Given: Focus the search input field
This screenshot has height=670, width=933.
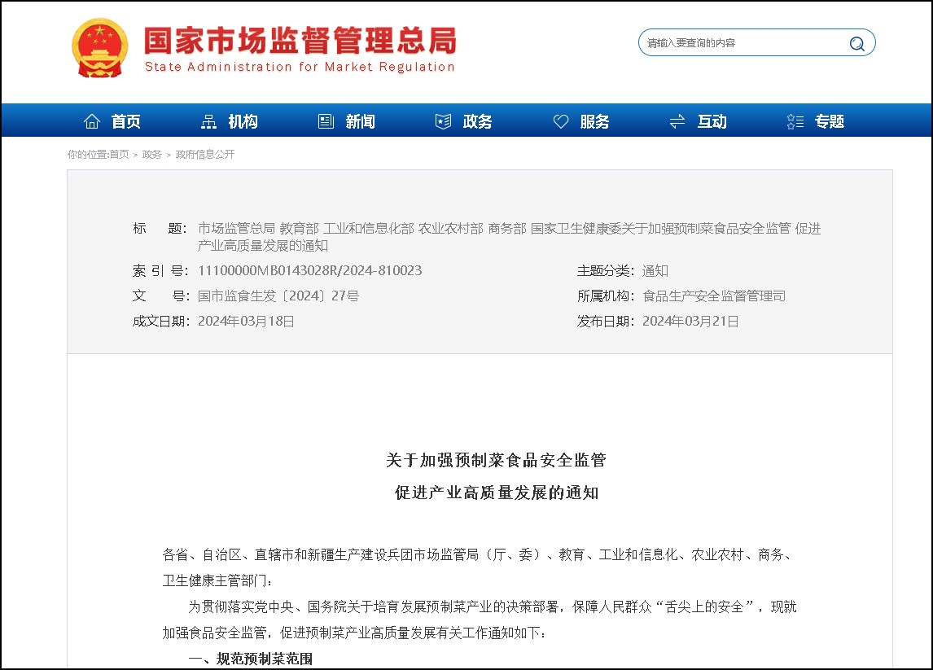Looking at the screenshot, I should click(741, 43).
